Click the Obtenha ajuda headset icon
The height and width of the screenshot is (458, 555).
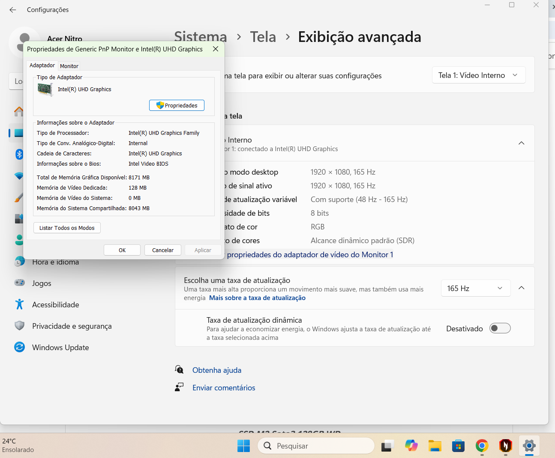179,369
